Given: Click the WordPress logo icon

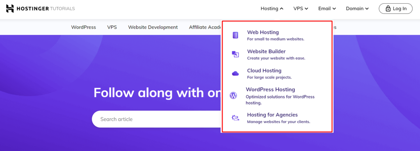Looking at the screenshot, I should (233, 95).
